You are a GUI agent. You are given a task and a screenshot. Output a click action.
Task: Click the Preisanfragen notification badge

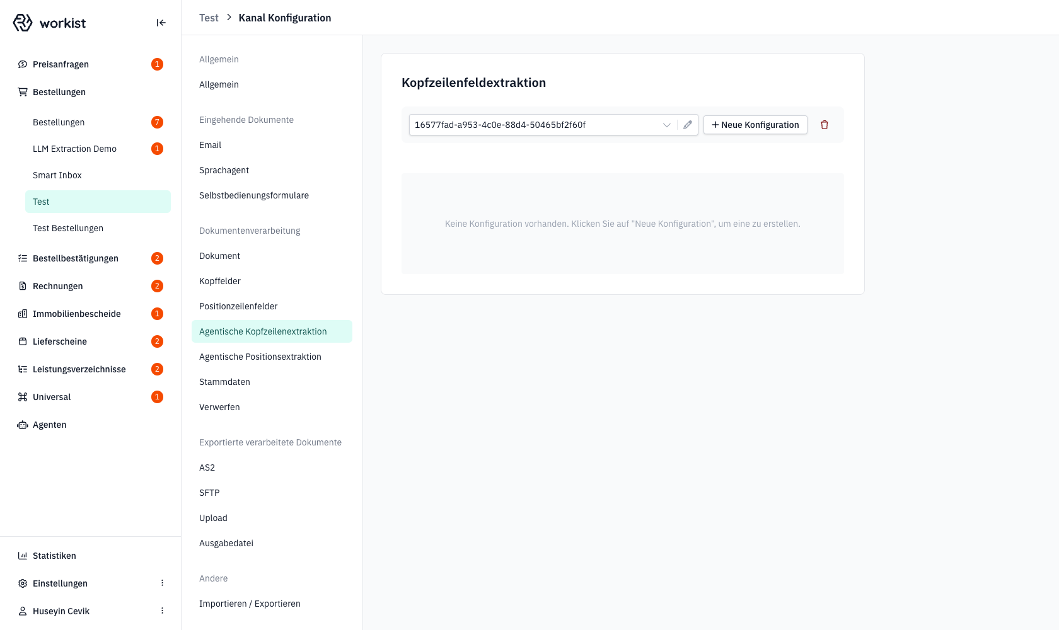click(157, 64)
